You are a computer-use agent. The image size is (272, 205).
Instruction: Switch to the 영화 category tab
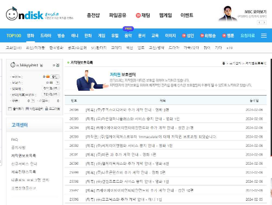30,35
